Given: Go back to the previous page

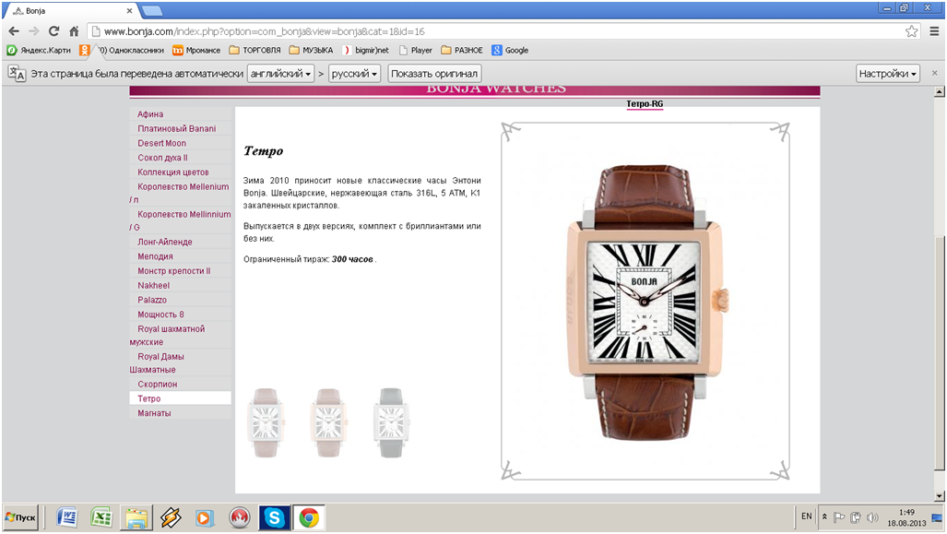Looking at the screenshot, I should pyautogui.click(x=14, y=31).
